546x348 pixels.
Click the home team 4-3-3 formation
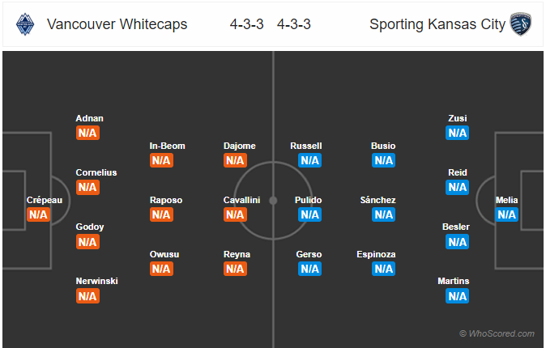[x=246, y=24]
